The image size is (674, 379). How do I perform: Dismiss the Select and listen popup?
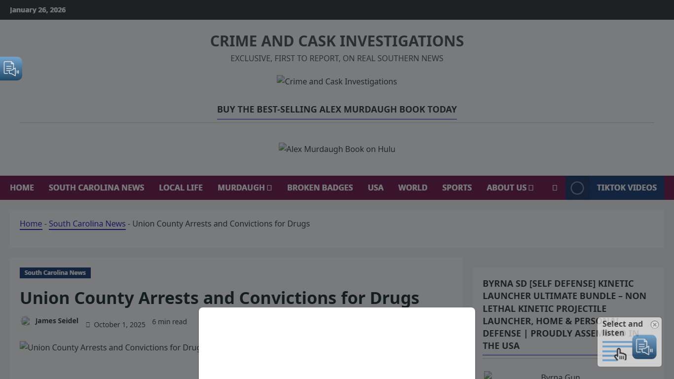[655, 324]
